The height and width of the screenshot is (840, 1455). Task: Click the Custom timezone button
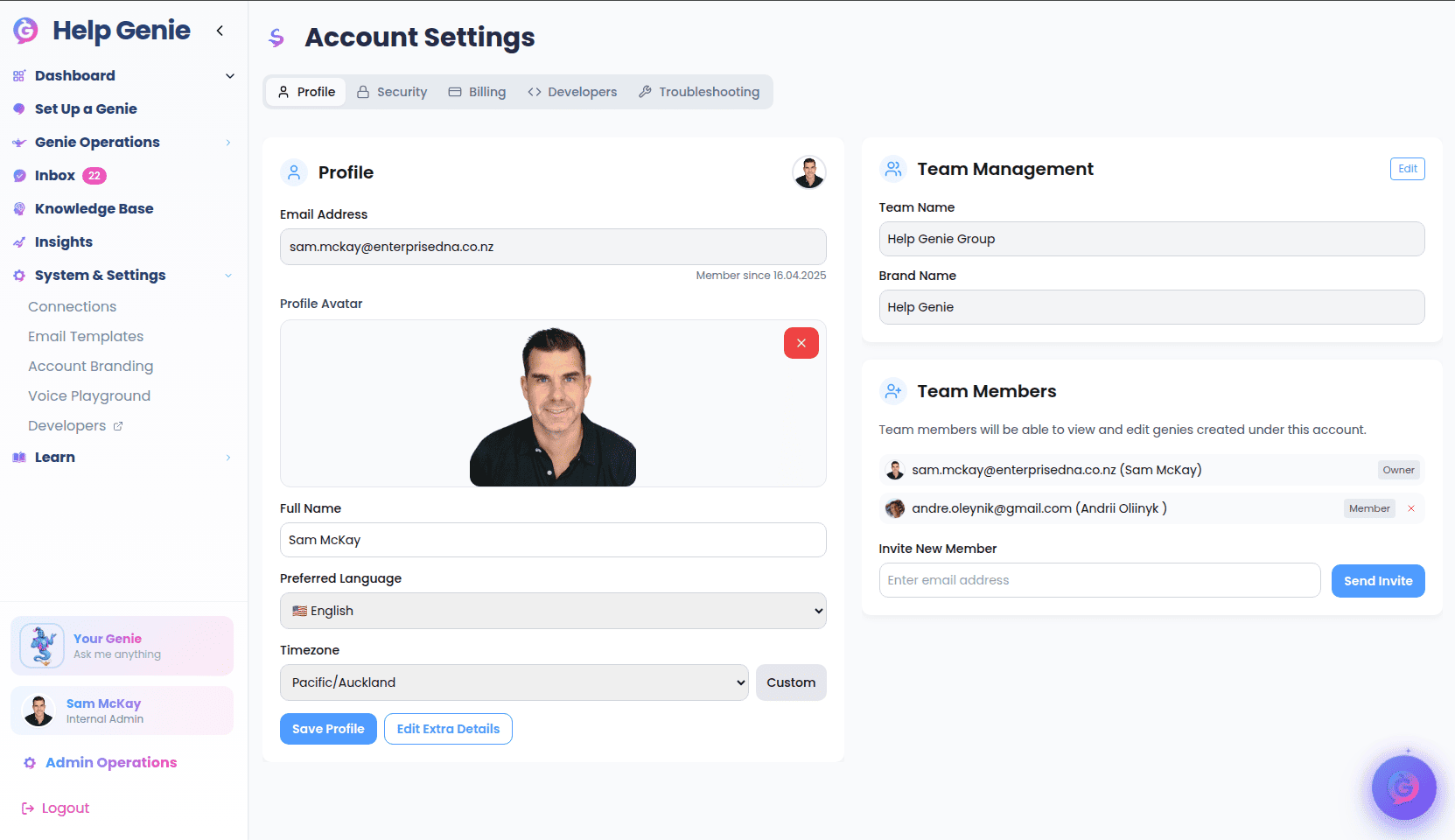[791, 682]
